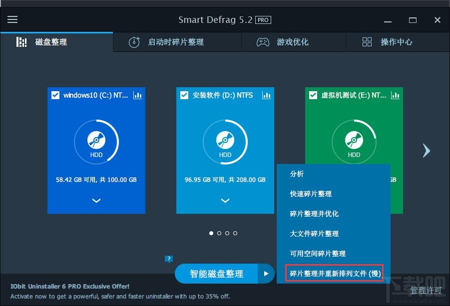Uncheck the 安装软件 (D:) drive checkbox

[x=184, y=95]
